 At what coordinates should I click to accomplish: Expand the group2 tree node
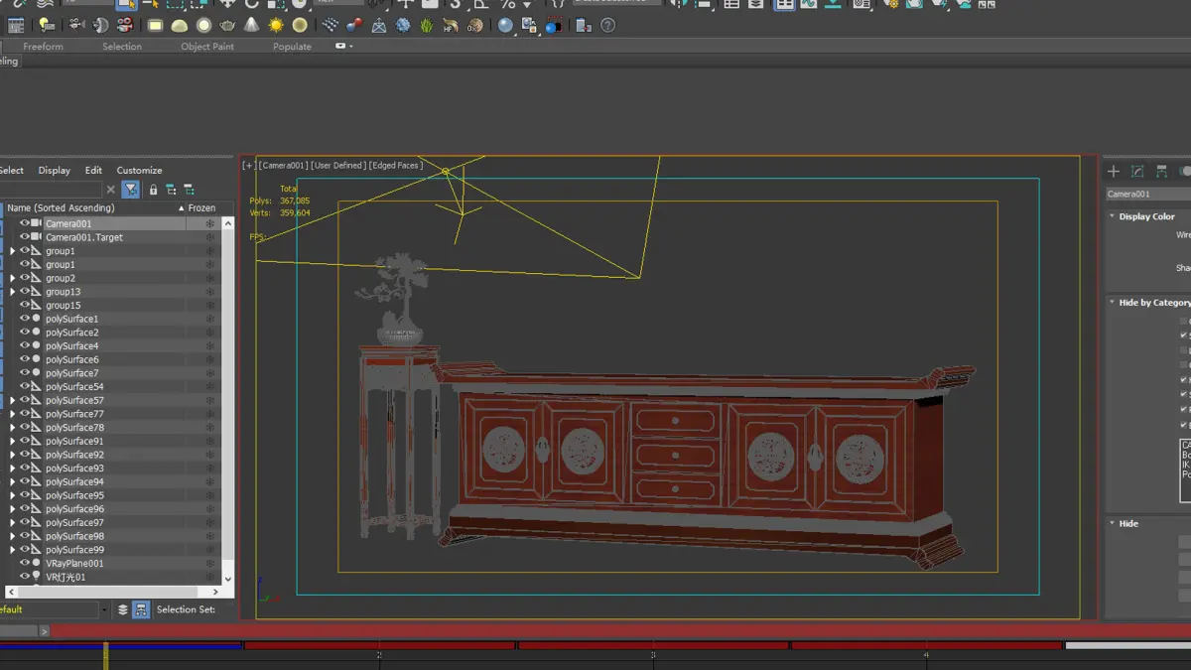coord(13,278)
